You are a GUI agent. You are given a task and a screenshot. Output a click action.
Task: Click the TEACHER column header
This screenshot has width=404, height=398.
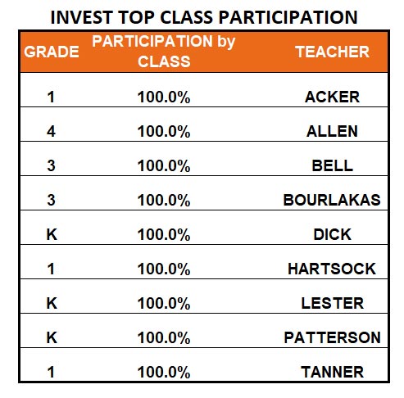click(x=332, y=52)
